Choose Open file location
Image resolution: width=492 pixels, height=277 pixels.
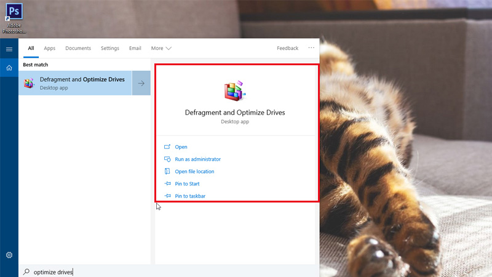pyautogui.click(x=194, y=172)
